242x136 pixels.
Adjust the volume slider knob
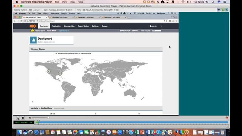[48, 117]
